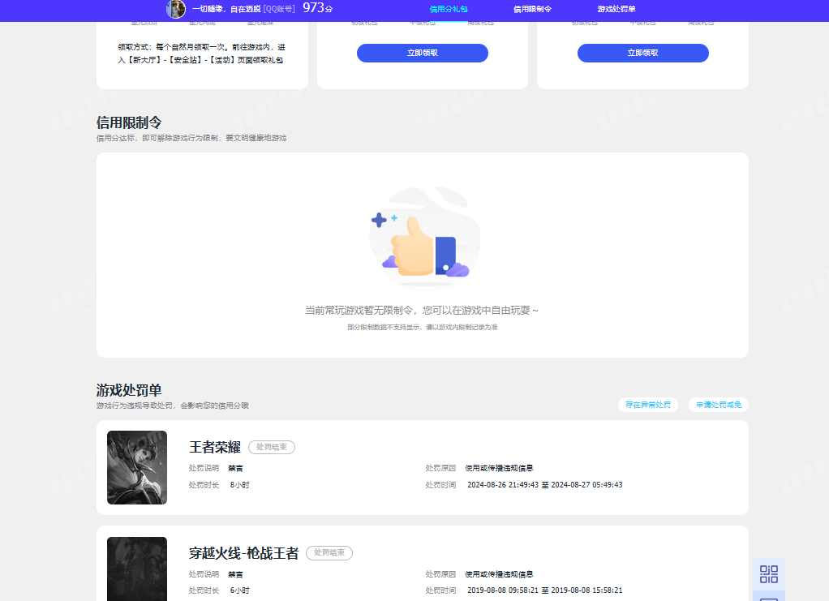Click 立即领取 in the middle gift card
The height and width of the screenshot is (601, 829).
[x=423, y=53]
